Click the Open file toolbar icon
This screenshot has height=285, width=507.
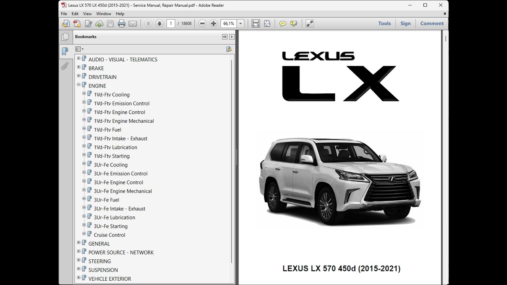pyautogui.click(x=66, y=24)
